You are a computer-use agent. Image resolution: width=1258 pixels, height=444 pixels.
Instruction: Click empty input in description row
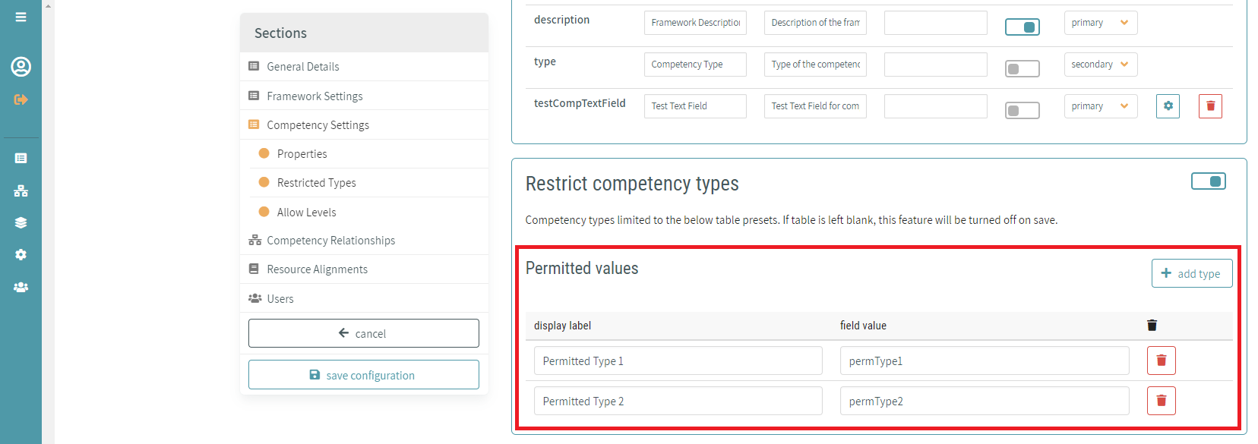[x=936, y=23]
